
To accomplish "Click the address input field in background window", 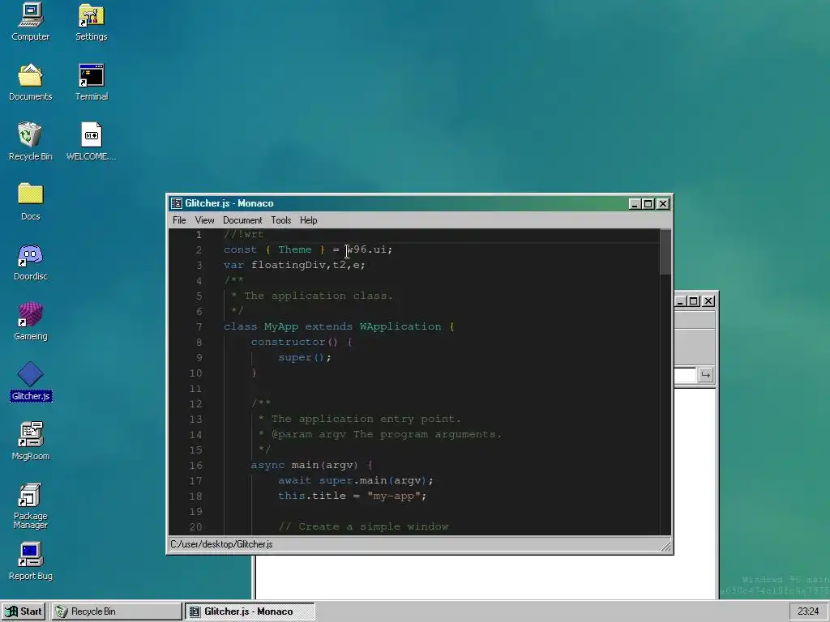I will [685, 375].
